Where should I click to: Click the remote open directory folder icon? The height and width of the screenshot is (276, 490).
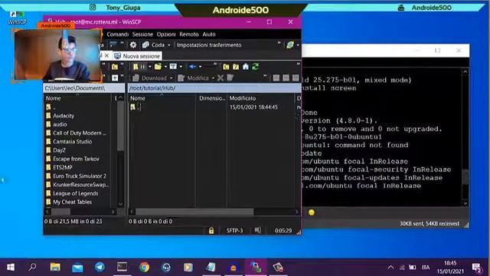coord(158,67)
